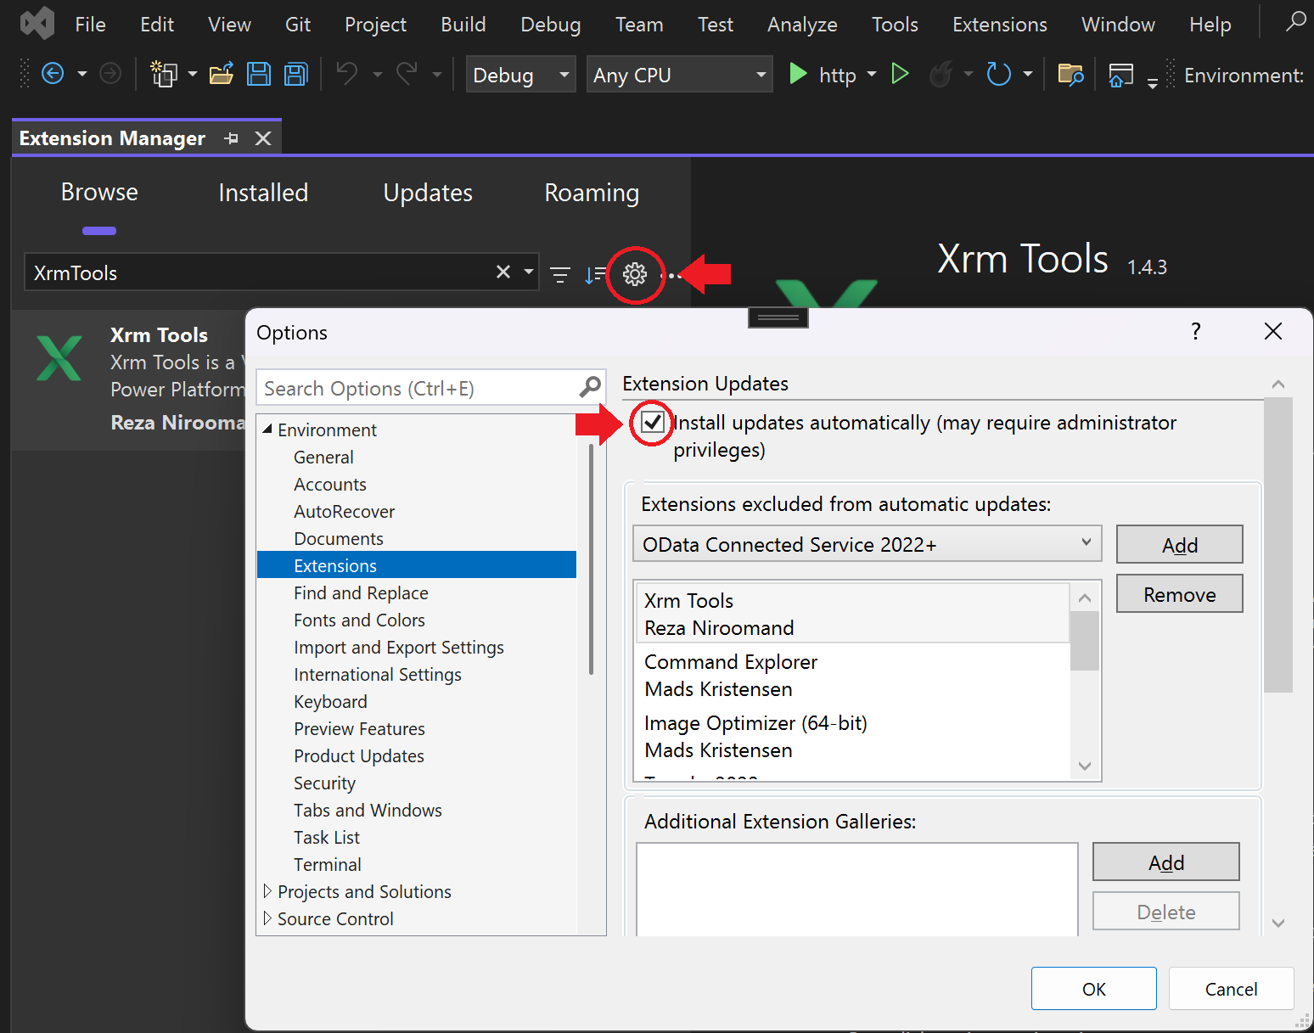
Task: Select Fonts and Colors in options tree
Action: pyautogui.click(x=359, y=620)
